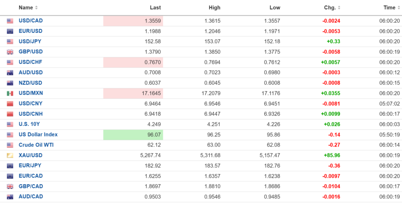The width and height of the screenshot is (402, 203).
Task: Click the New Zealand flag beside NZD/USD
Action: pos(10,83)
